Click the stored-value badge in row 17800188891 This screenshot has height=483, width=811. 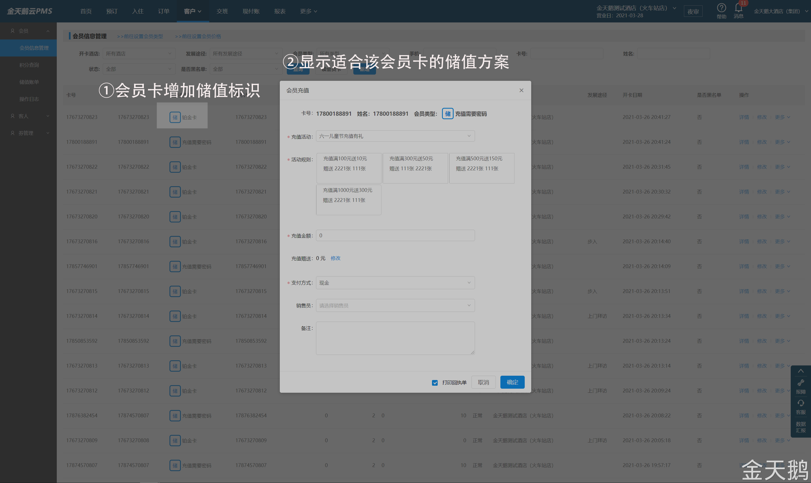pyautogui.click(x=175, y=142)
